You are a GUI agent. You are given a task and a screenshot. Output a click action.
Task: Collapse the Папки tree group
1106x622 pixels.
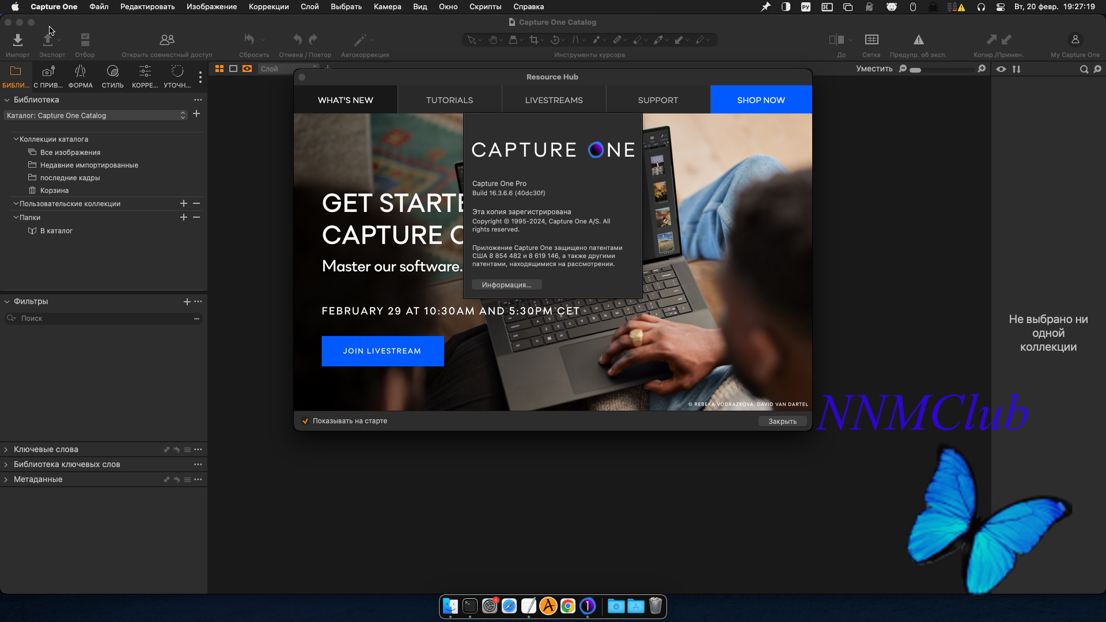pos(16,218)
